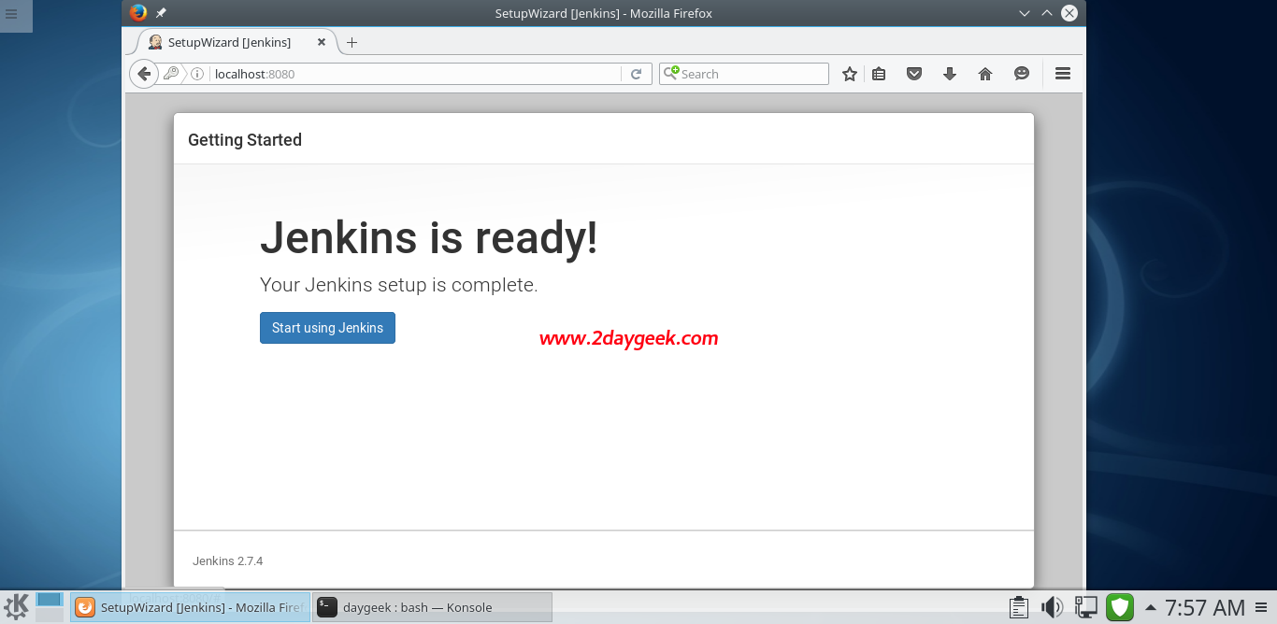Open the volume speaker tray icon
This screenshot has height=624, width=1277.
tap(1052, 607)
